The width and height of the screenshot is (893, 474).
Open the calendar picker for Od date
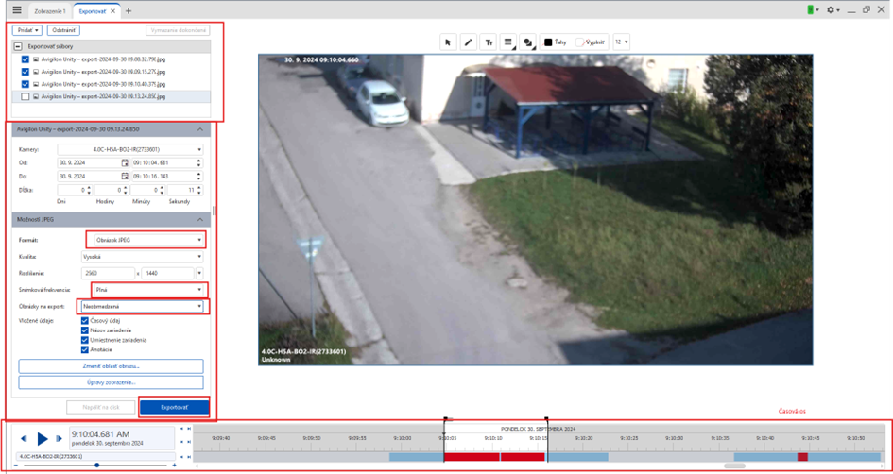point(125,162)
